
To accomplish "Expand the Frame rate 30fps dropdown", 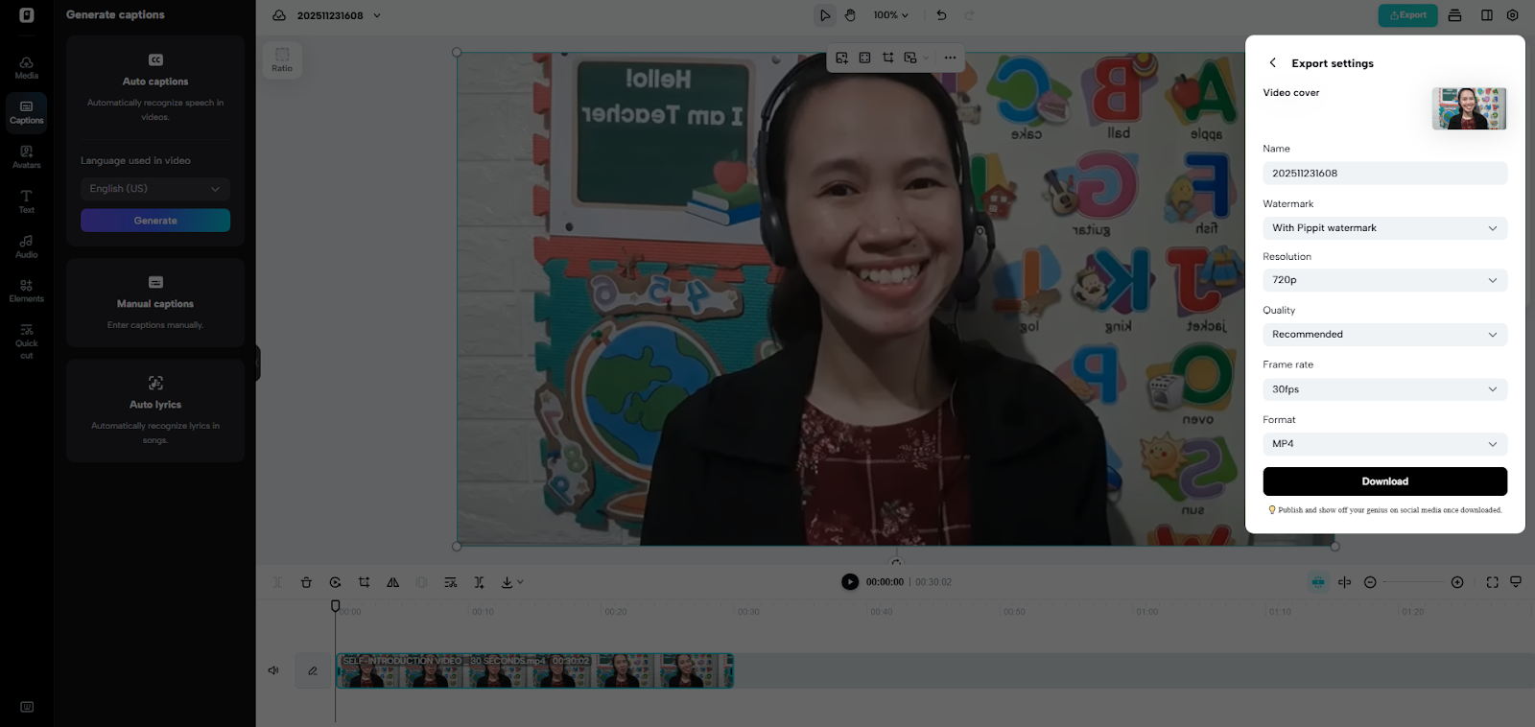I will (1385, 389).
